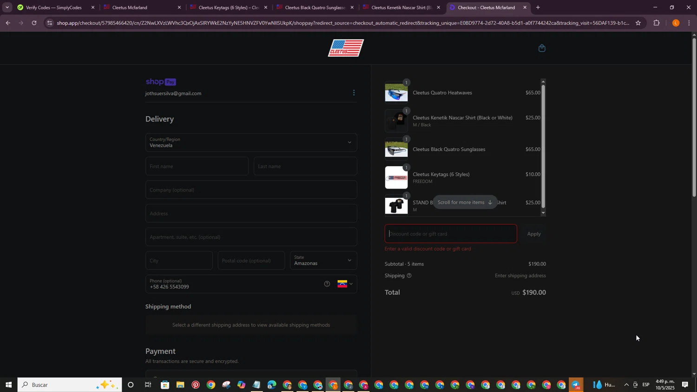
Task: Open the shopping bag cart icon
Action: pos(542,48)
